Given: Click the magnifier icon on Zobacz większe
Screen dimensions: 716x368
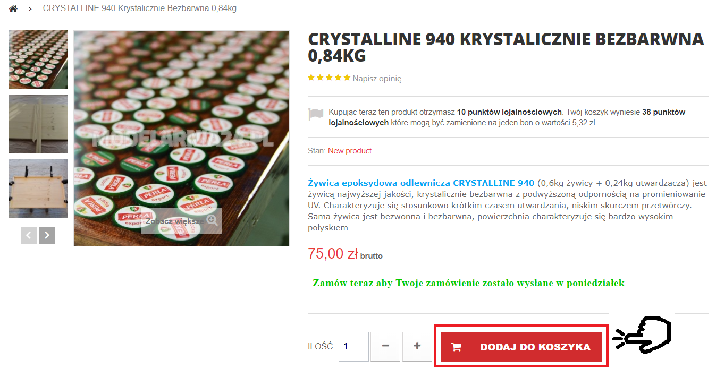Looking at the screenshot, I should pyautogui.click(x=212, y=220).
